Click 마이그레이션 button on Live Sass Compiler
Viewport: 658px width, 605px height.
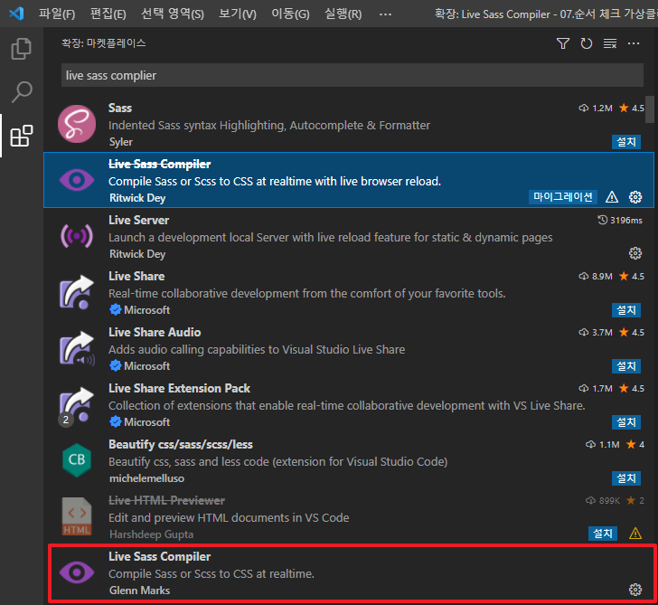pyautogui.click(x=563, y=196)
